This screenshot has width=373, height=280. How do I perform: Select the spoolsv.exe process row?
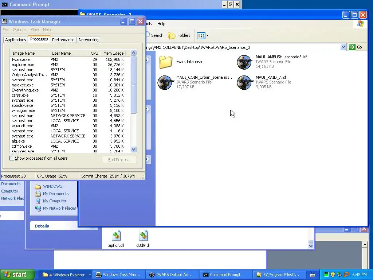tap(70, 105)
